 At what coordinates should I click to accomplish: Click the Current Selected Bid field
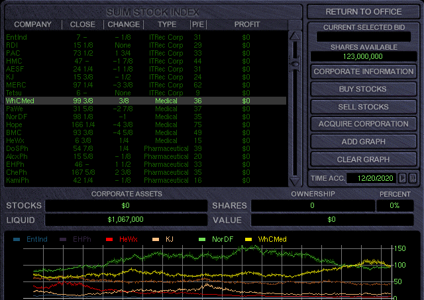pyautogui.click(x=363, y=37)
